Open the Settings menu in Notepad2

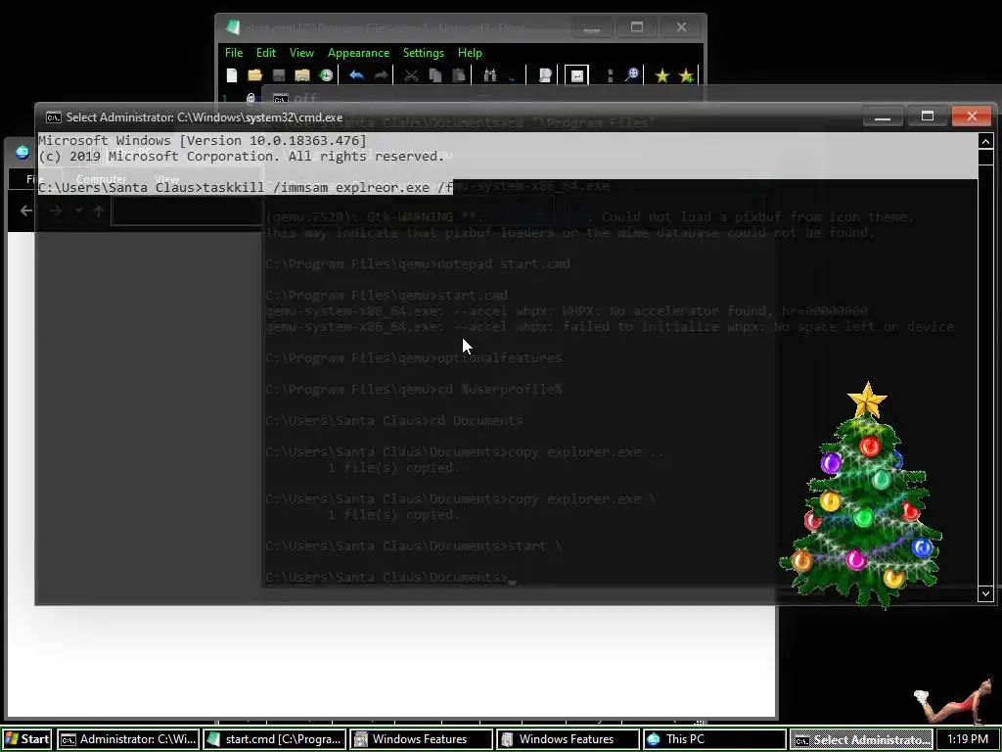point(423,53)
